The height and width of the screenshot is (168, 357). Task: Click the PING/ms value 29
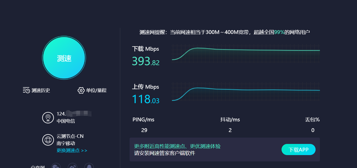(x=144, y=130)
